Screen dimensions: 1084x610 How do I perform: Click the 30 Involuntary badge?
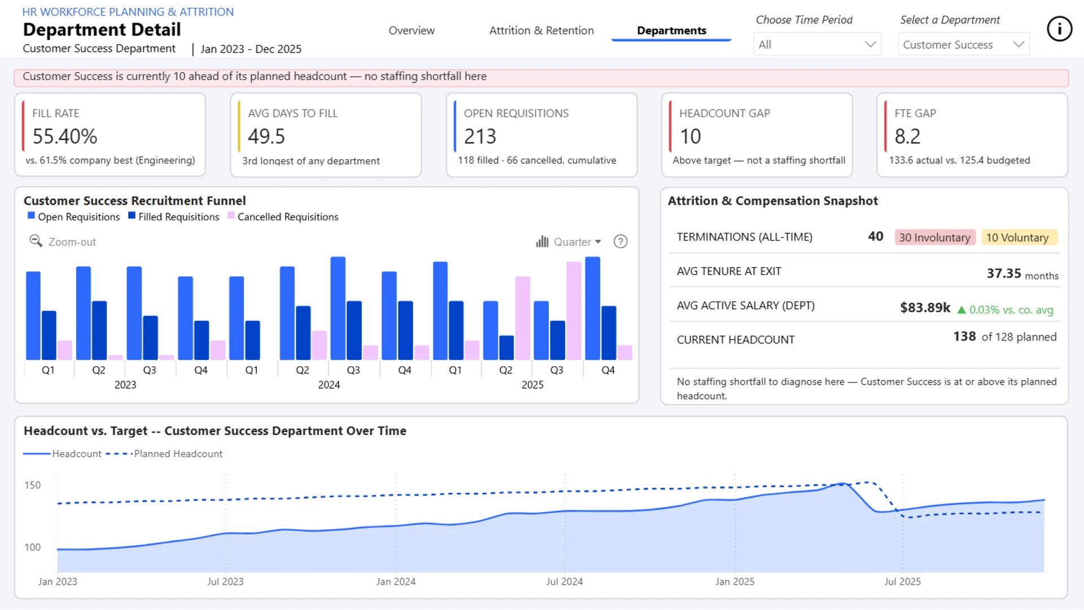(x=934, y=237)
